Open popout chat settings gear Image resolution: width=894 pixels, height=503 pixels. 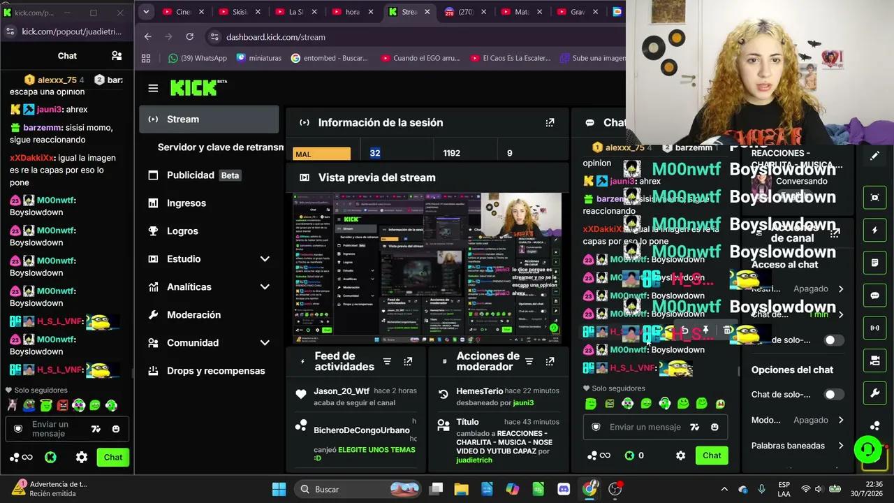82,458
